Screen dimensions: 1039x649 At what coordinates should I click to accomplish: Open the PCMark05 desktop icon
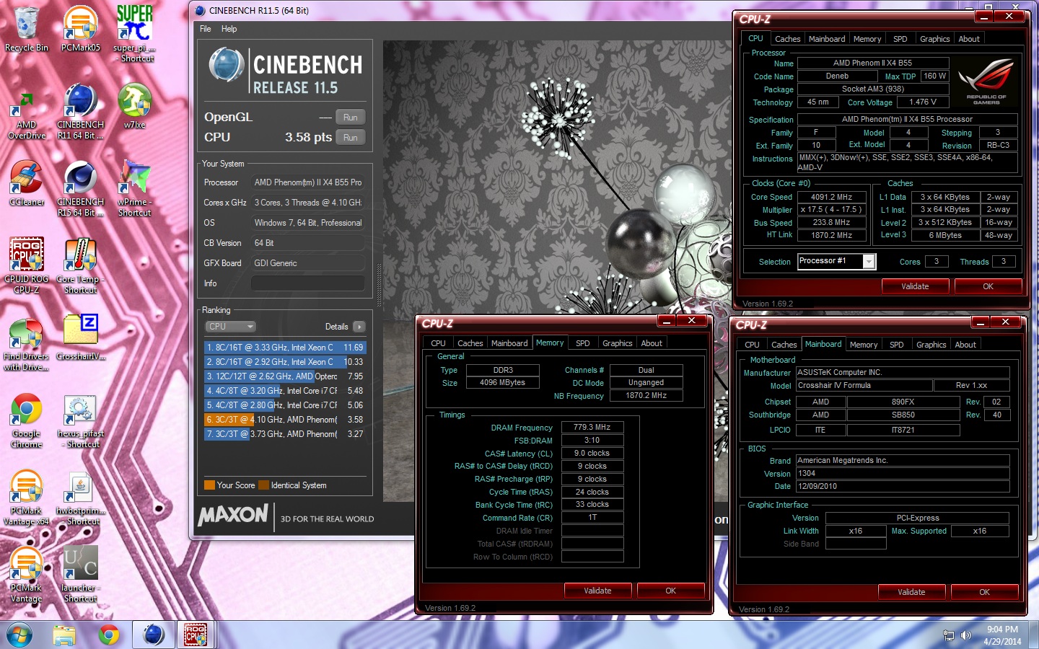point(81,29)
